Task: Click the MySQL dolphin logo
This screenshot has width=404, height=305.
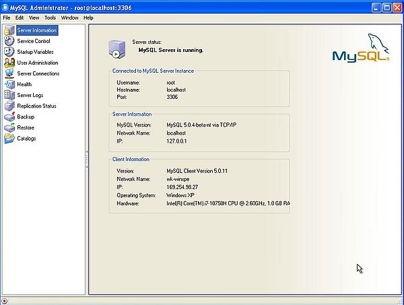Action: point(361,48)
